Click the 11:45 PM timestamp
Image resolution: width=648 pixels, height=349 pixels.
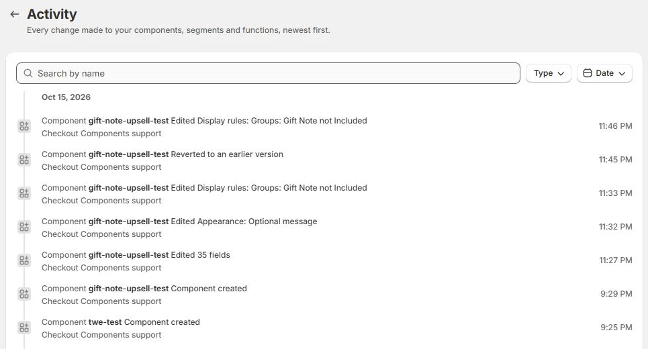pyautogui.click(x=615, y=160)
